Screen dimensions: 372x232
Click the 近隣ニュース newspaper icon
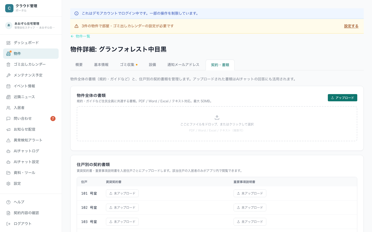click(x=9, y=97)
